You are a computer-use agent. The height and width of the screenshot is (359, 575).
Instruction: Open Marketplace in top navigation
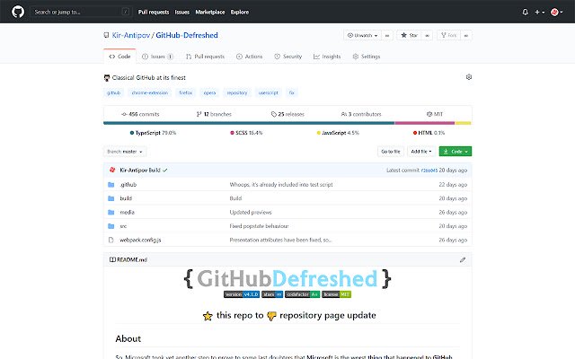[210, 12]
